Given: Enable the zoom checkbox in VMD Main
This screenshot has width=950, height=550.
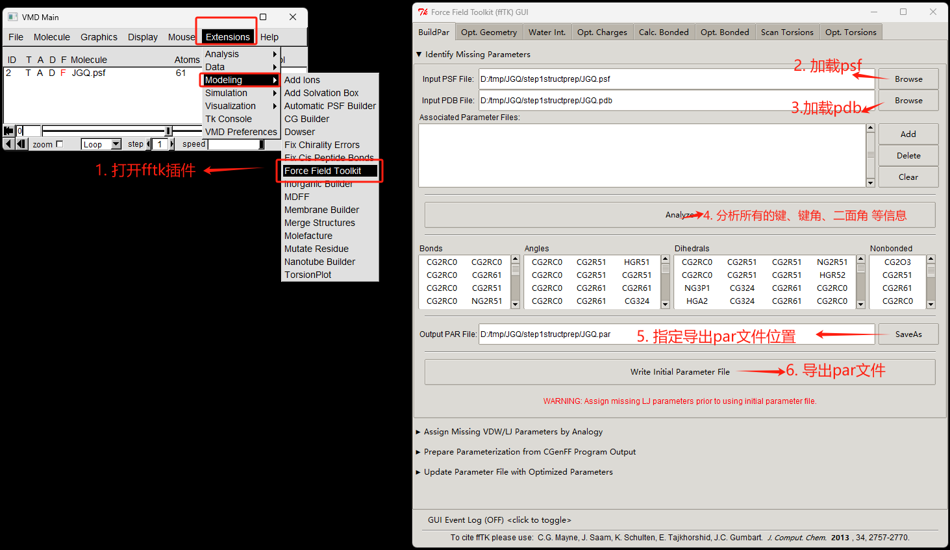Looking at the screenshot, I should pyautogui.click(x=60, y=144).
